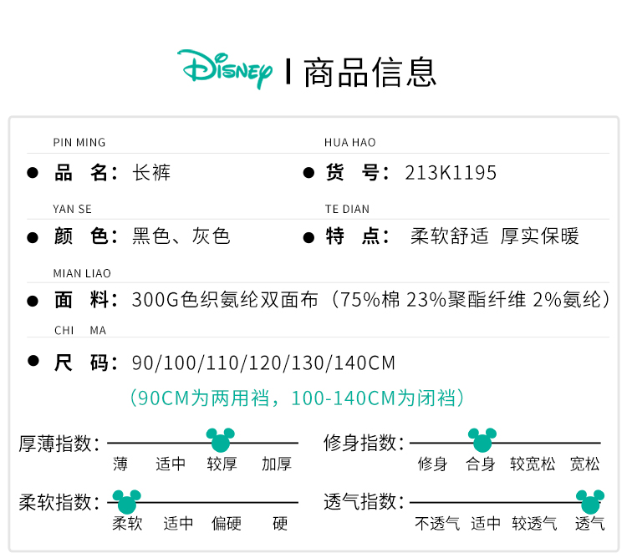This screenshot has height=558, width=627.
Task: Click the black bullet beside 面料
Action: tap(33, 300)
